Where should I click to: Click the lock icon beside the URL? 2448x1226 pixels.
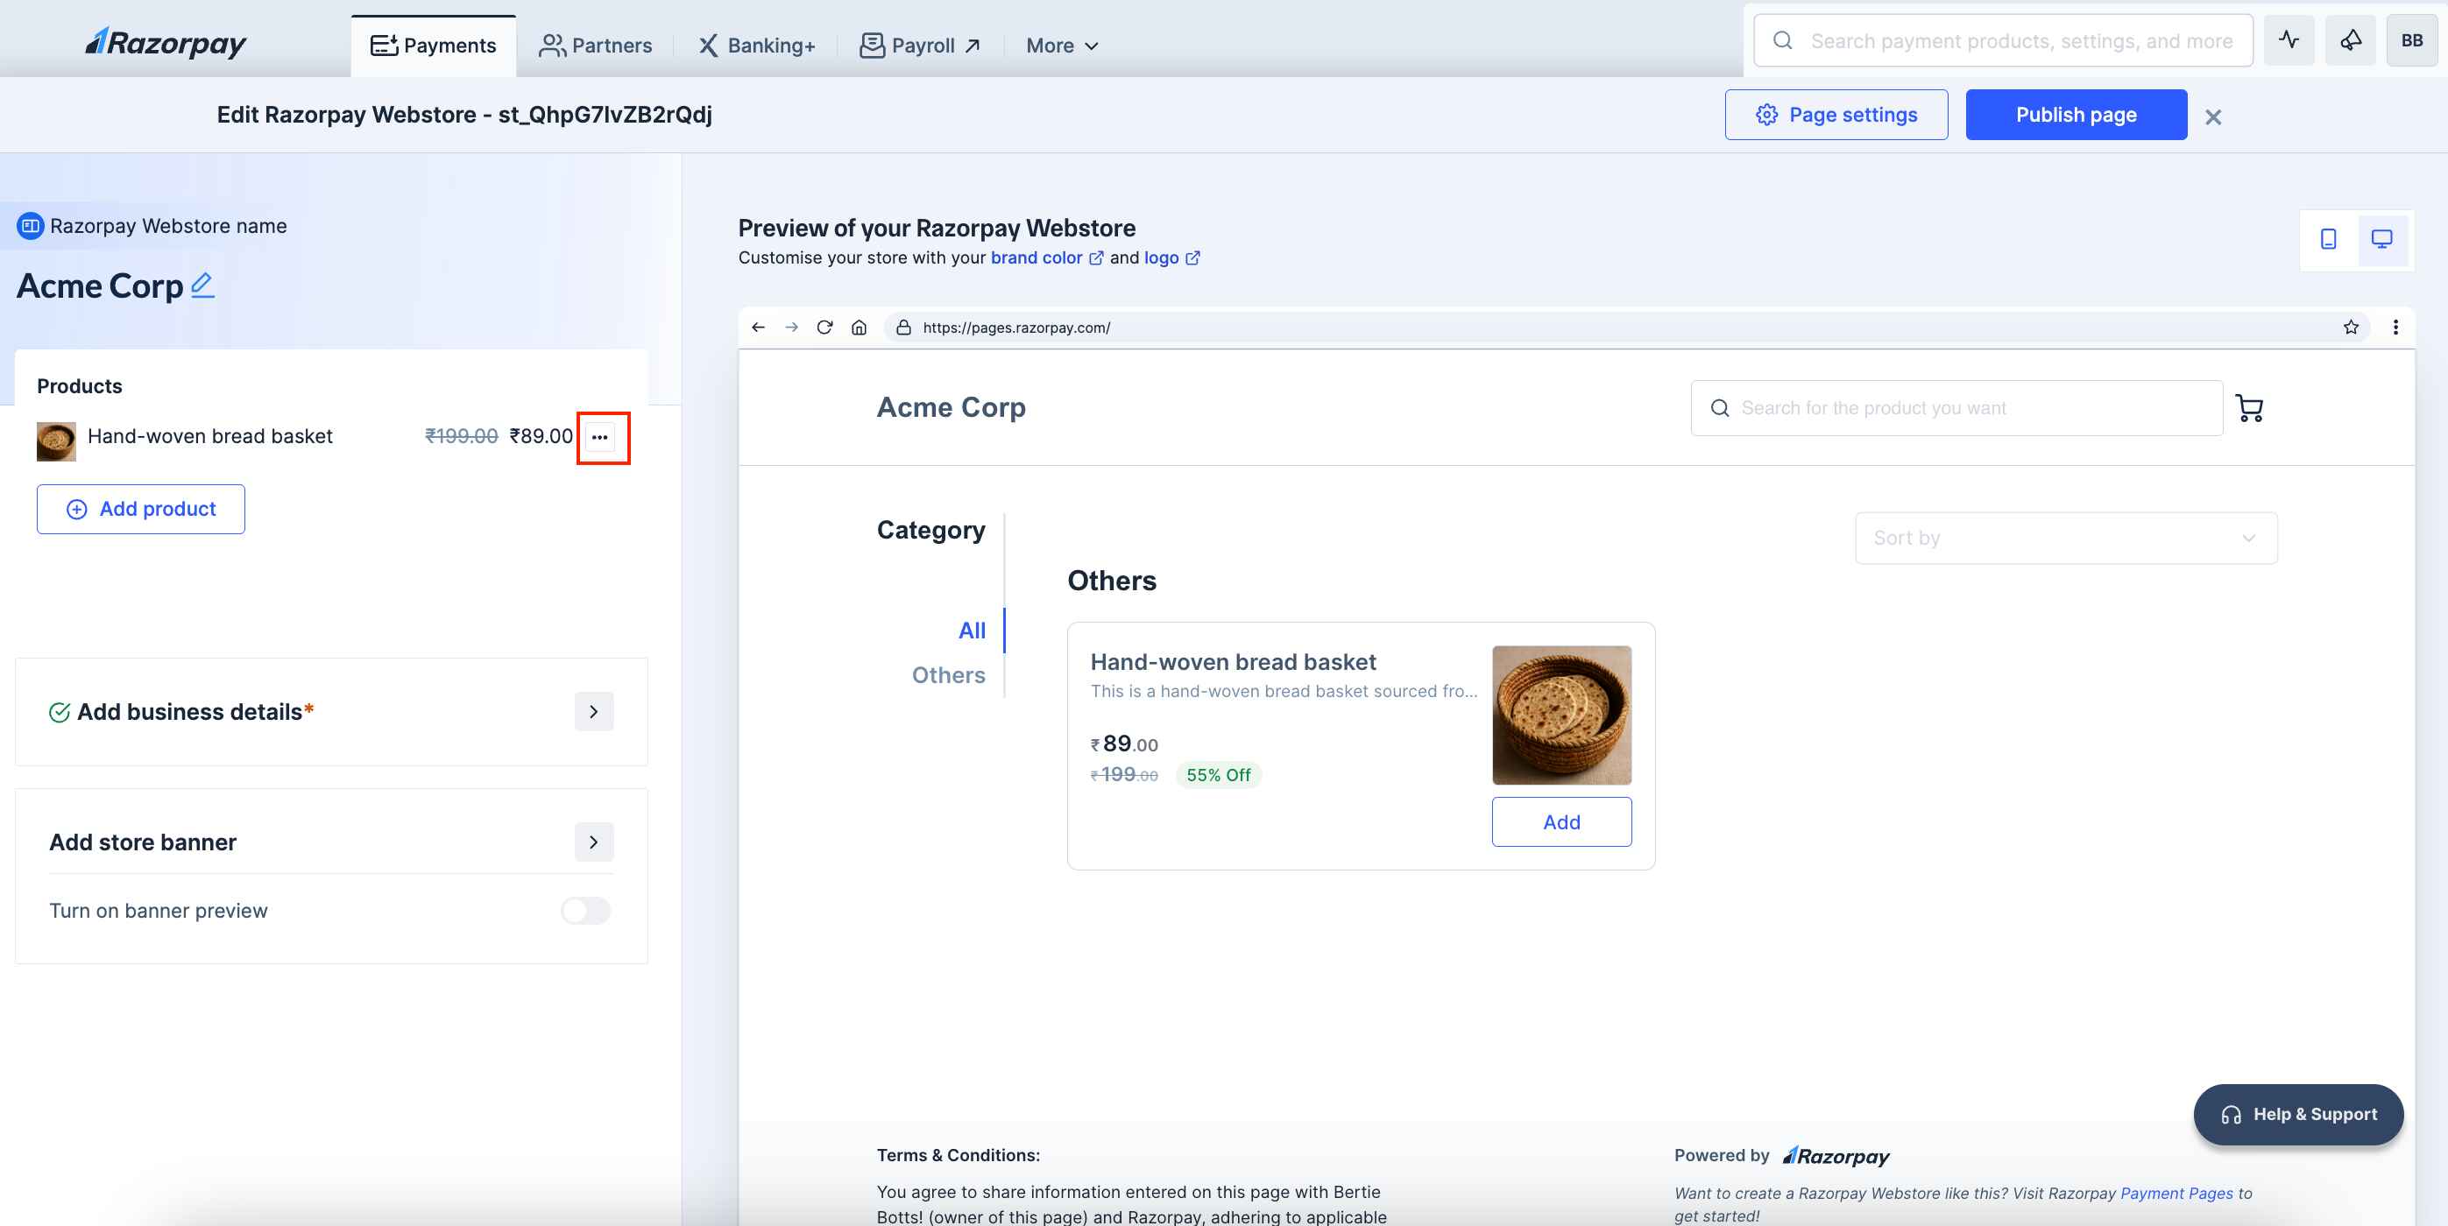pyautogui.click(x=902, y=328)
